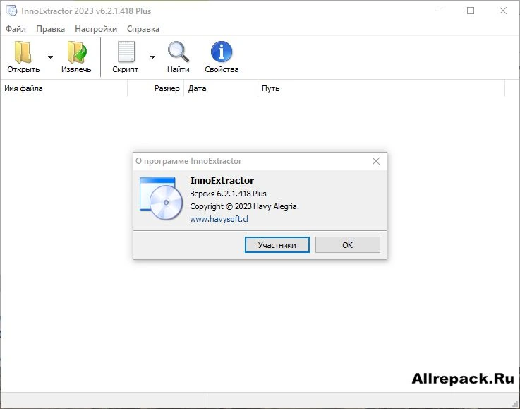
Task: Open the Файл menu
Action: [x=16, y=29]
